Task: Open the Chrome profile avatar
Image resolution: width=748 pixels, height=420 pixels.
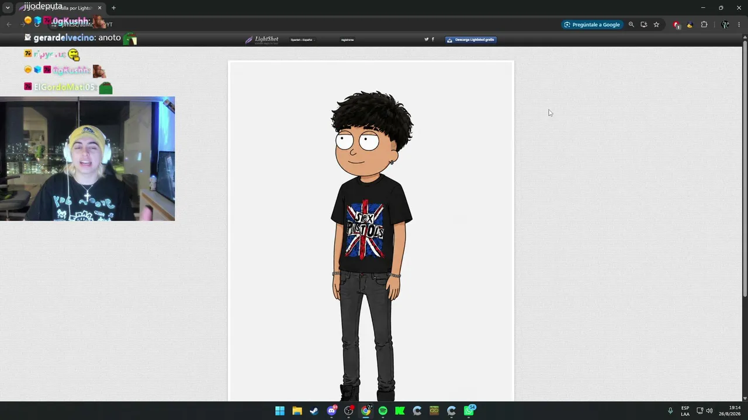Action: tap(725, 24)
